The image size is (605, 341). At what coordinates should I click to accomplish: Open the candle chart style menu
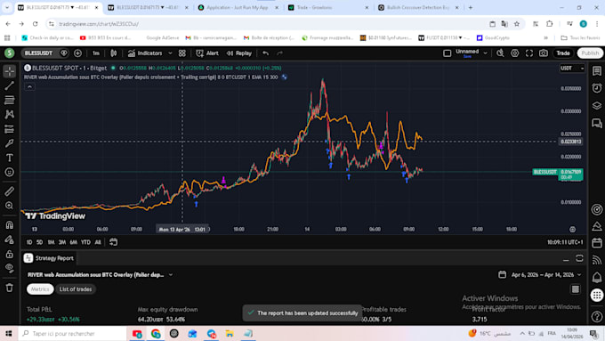[x=114, y=53]
